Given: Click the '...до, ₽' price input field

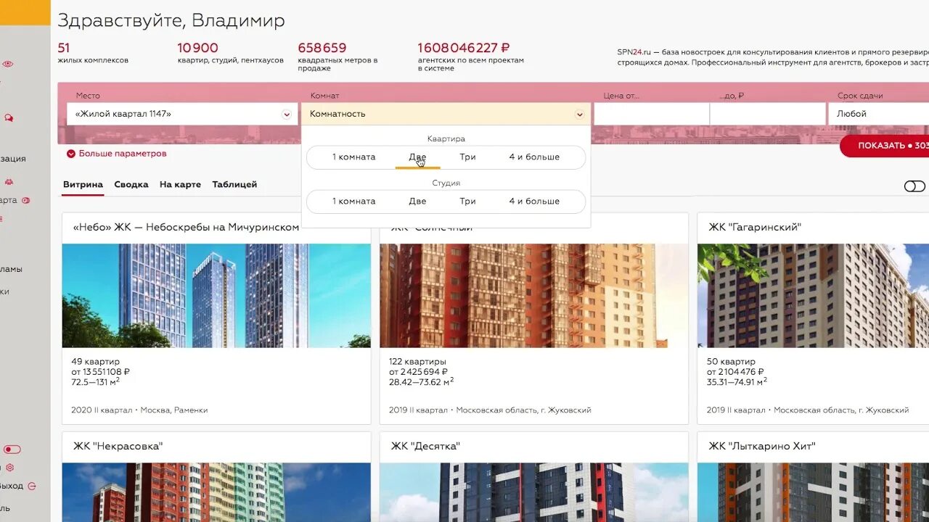Looking at the screenshot, I should point(768,114).
